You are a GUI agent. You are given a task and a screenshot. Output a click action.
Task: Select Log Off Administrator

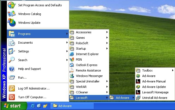tap(34, 88)
